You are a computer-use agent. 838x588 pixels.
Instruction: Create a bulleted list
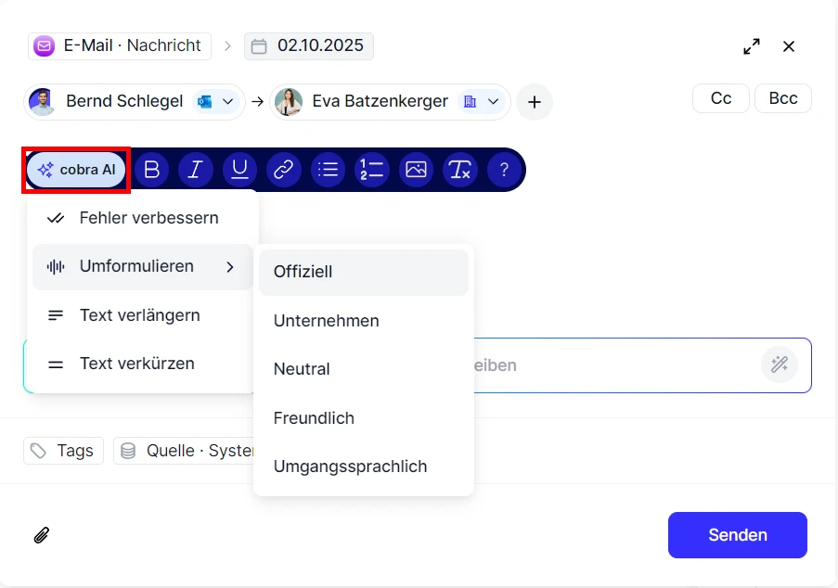click(x=328, y=170)
